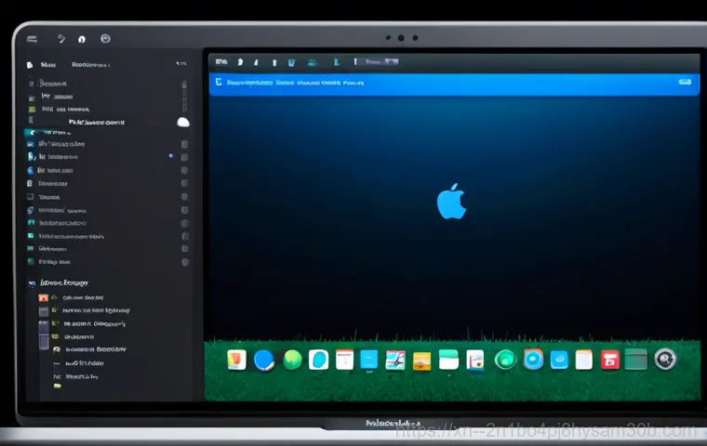
Task: Select the teal-highlighted sidebar row
Action: click(x=47, y=133)
